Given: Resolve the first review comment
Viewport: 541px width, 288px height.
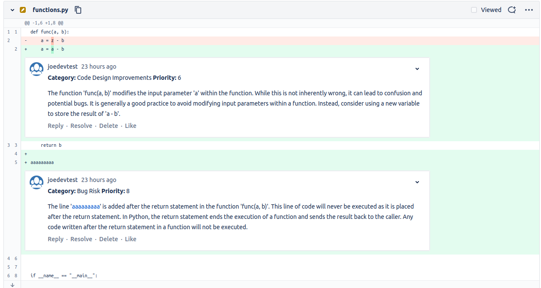Looking at the screenshot, I should click(81, 125).
